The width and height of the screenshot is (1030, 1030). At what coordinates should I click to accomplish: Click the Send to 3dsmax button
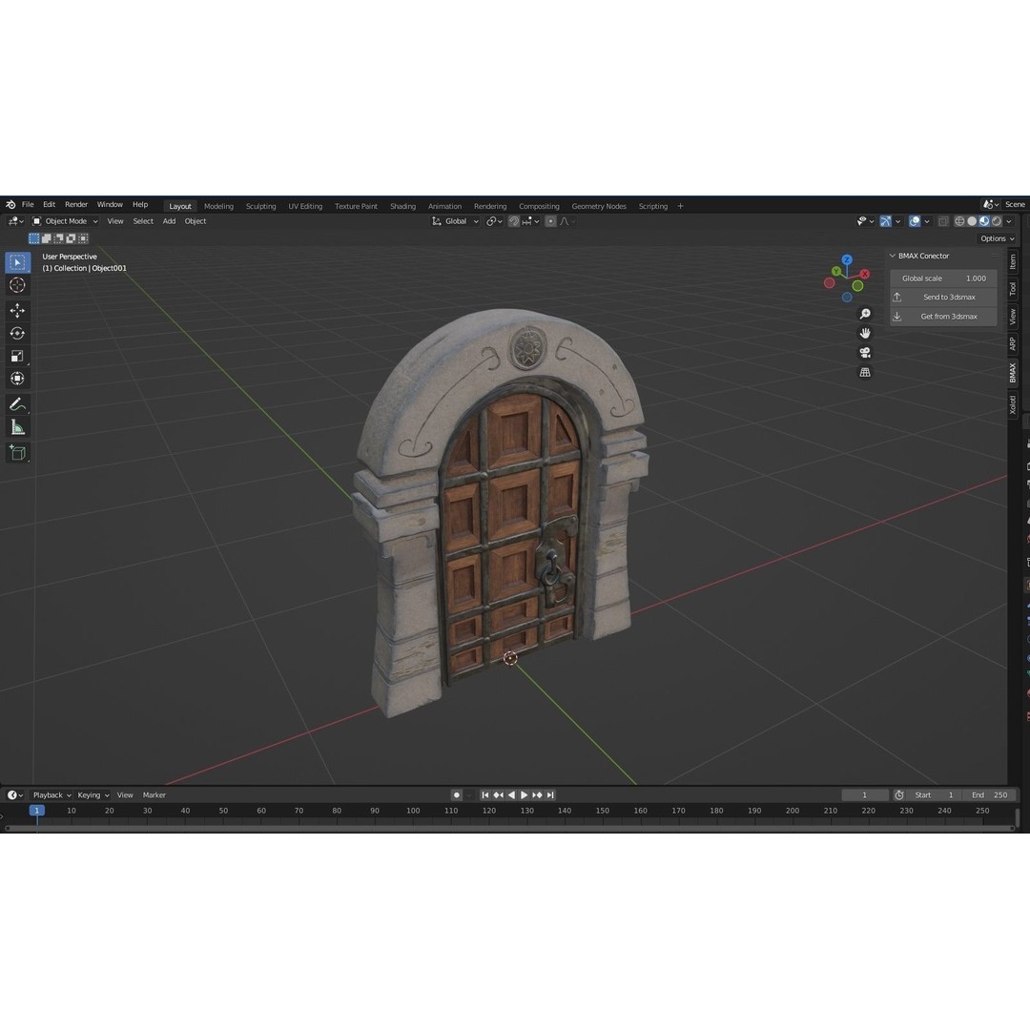(x=947, y=297)
